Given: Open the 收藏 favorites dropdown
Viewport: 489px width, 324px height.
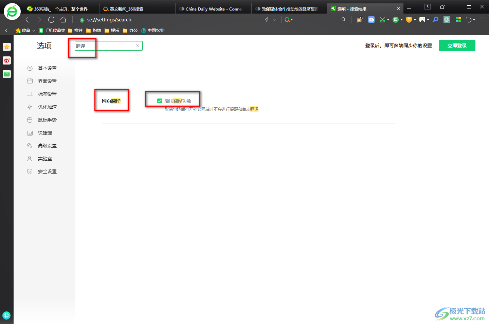Looking at the screenshot, I should click(x=25, y=31).
